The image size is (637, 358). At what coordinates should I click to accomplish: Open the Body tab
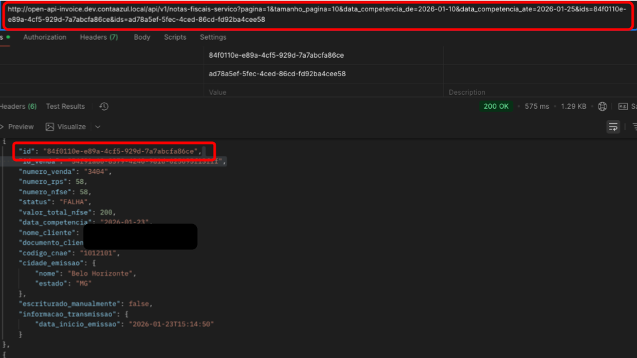(x=142, y=37)
